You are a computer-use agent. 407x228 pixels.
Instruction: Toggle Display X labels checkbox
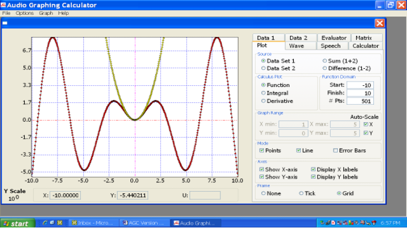tap(313, 170)
